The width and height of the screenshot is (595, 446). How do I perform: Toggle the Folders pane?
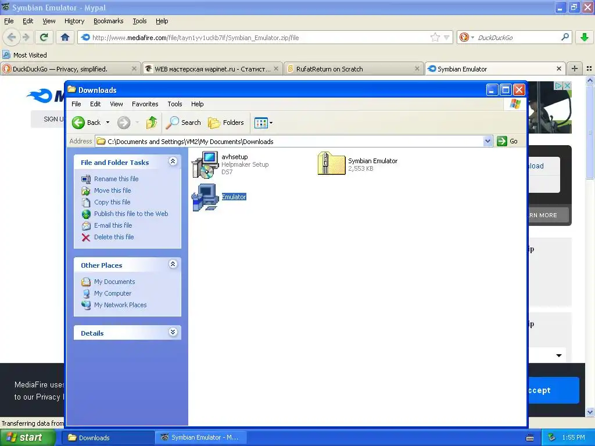click(226, 123)
